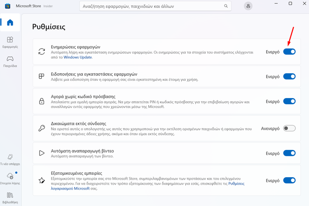
Task: Click the star icon for Εξατομικευμένες εμπειρίες
Action: click(x=42, y=180)
